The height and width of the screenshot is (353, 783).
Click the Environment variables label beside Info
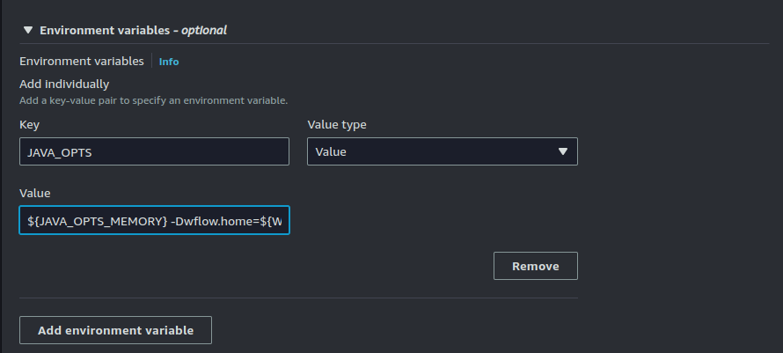[81, 62]
